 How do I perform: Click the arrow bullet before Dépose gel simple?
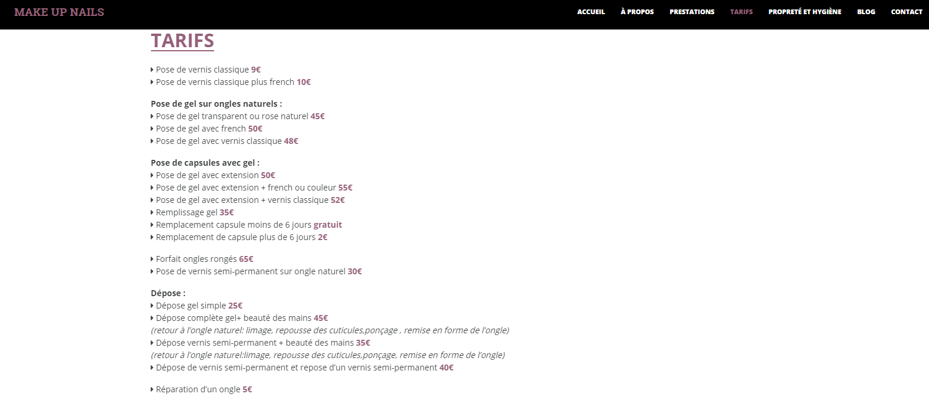[x=152, y=306]
